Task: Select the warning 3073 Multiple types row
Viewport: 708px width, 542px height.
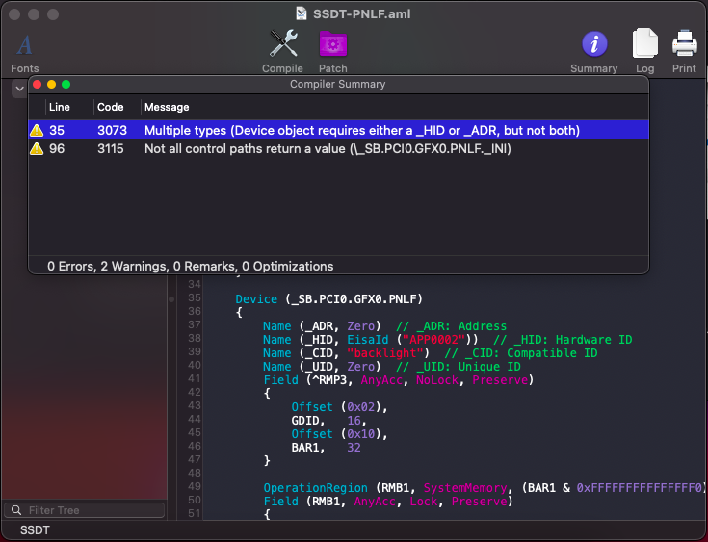Action: tap(361, 130)
